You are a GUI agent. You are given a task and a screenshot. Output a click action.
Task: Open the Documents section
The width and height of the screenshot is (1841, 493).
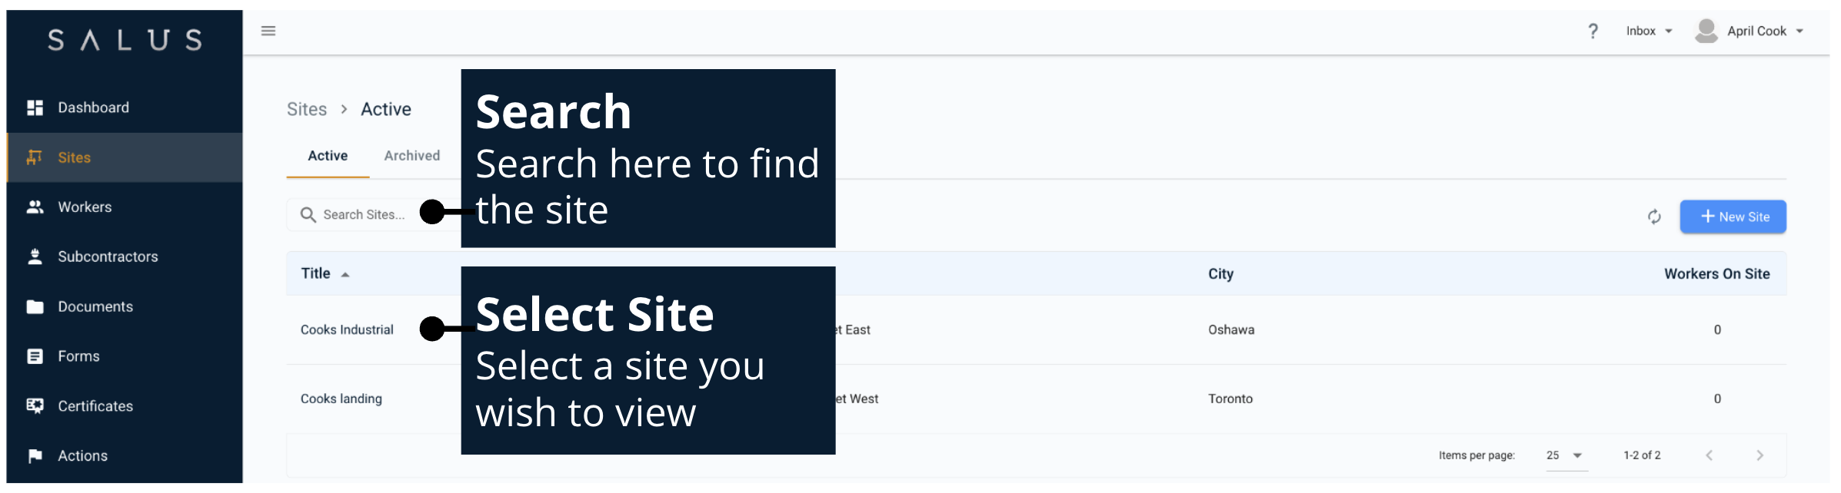[95, 306]
